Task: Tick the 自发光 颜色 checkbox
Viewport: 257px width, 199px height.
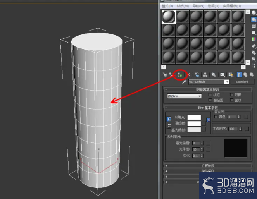Action: [216, 117]
